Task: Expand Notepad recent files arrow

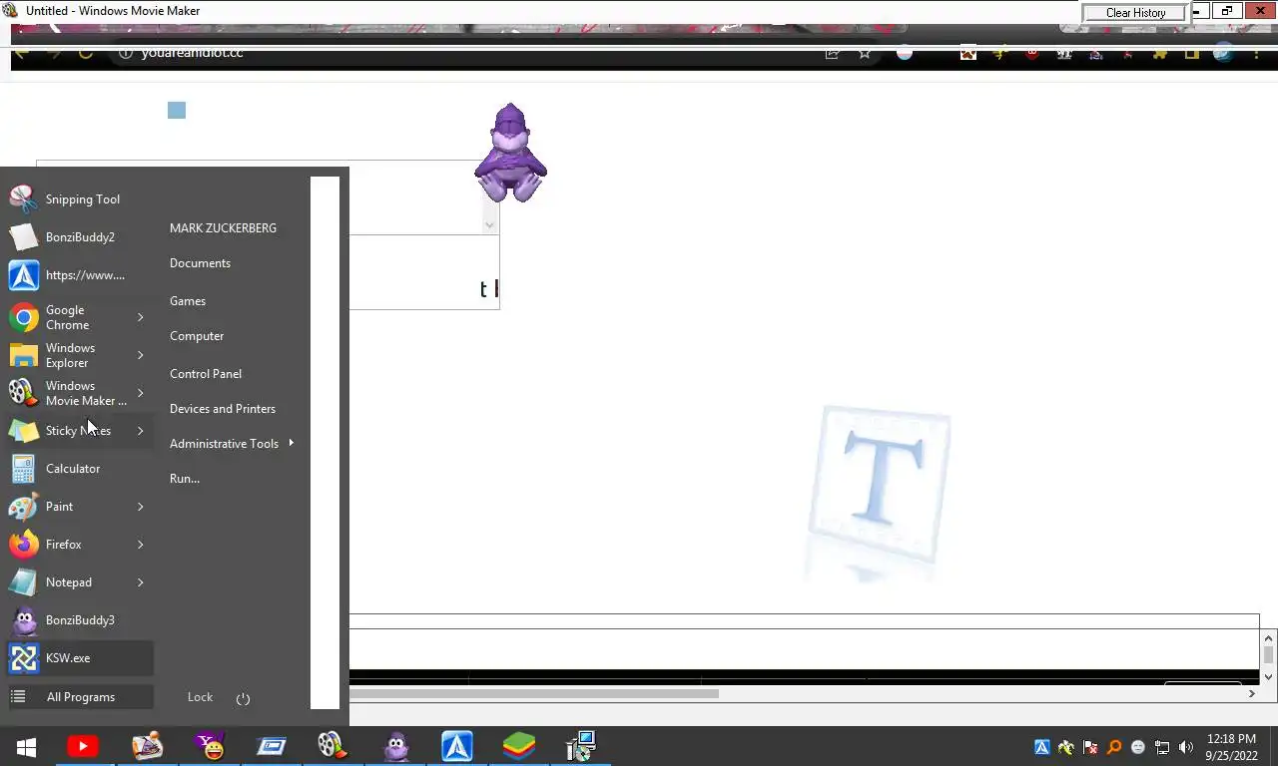Action: tap(140, 582)
